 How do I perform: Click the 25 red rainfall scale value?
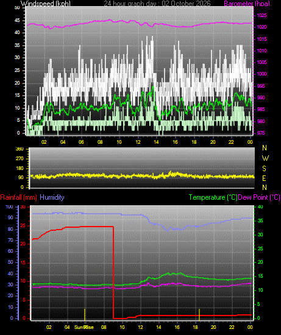point(23,225)
